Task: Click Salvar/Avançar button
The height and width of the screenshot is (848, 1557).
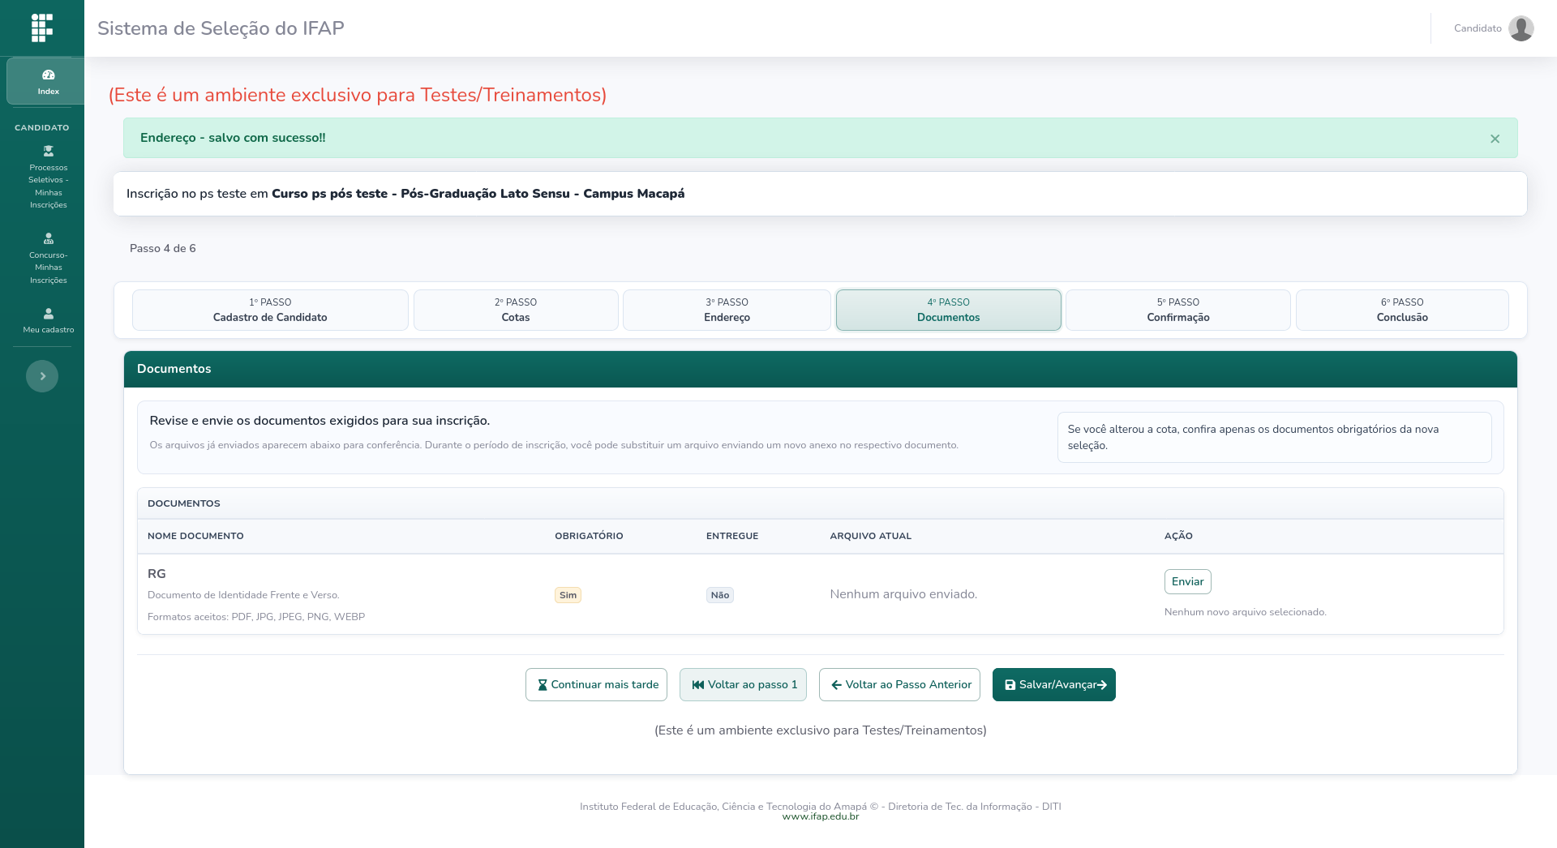Action: click(x=1053, y=684)
